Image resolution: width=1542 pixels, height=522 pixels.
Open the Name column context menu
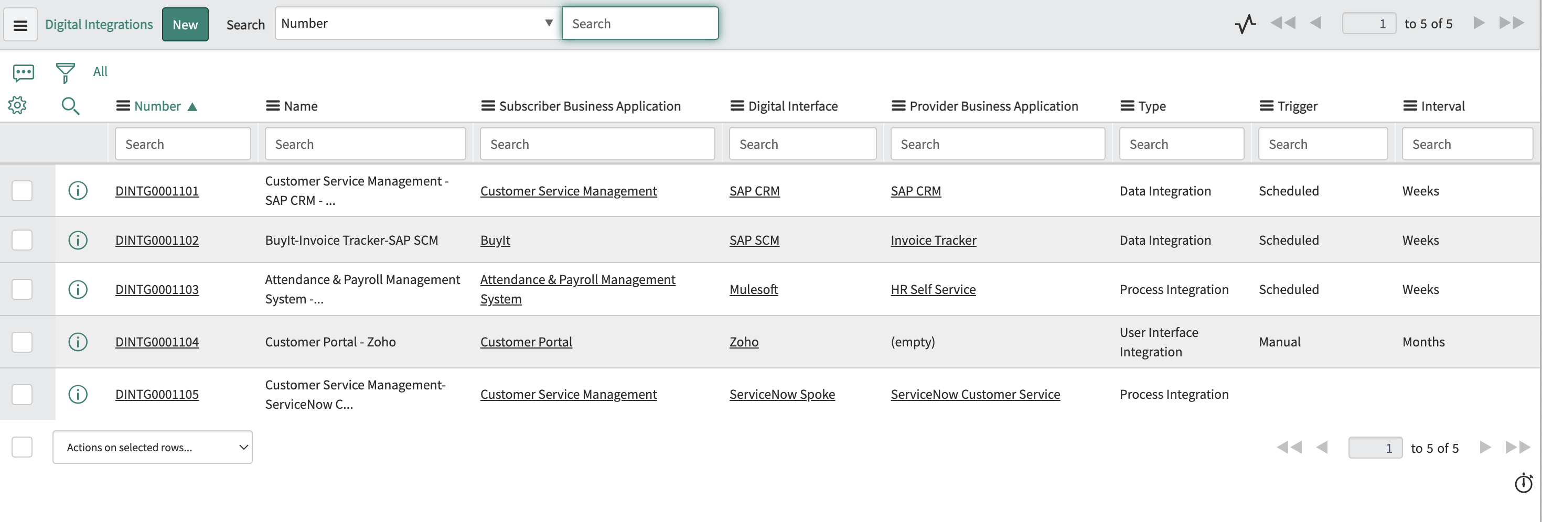(273, 105)
